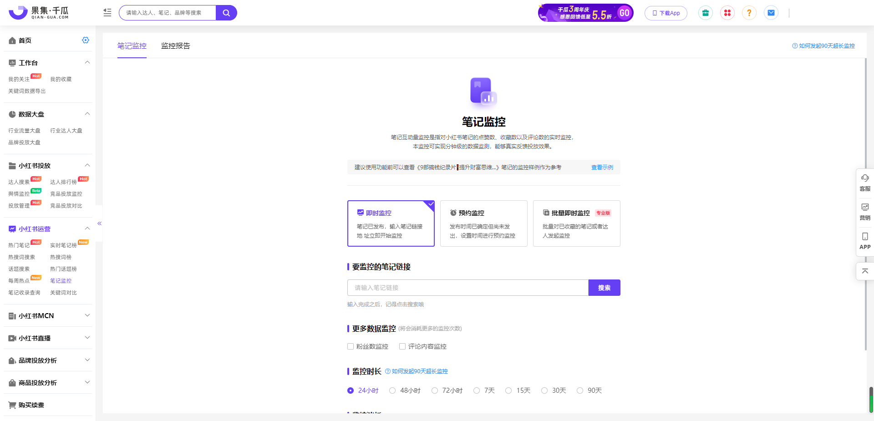Click the home icon next to 首页
The height and width of the screenshot is (421, 874).
(12, 41)
